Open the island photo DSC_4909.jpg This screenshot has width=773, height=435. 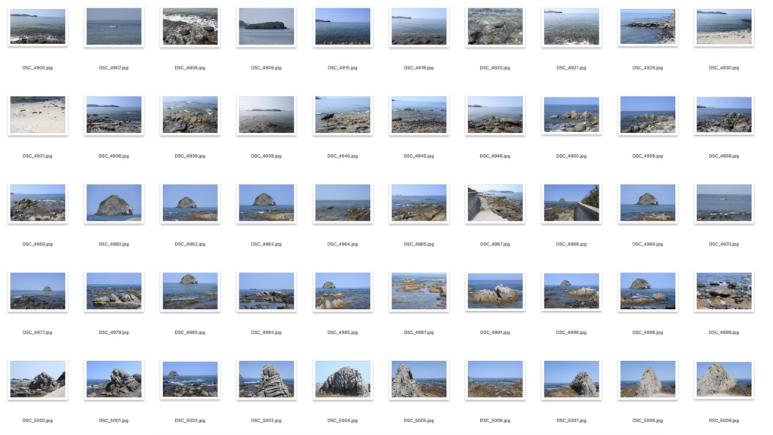point(266,25)
